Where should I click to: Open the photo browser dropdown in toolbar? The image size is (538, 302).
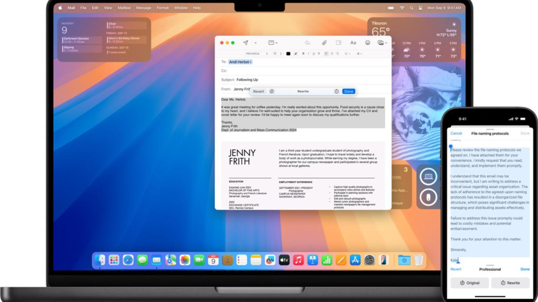[382, 43]
